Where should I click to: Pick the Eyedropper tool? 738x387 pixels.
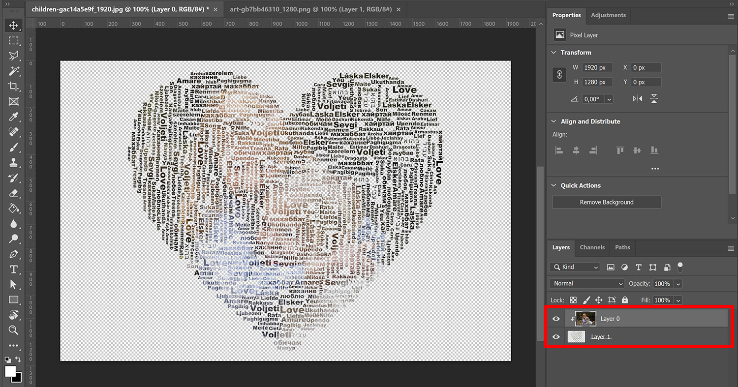coord(13,117)
